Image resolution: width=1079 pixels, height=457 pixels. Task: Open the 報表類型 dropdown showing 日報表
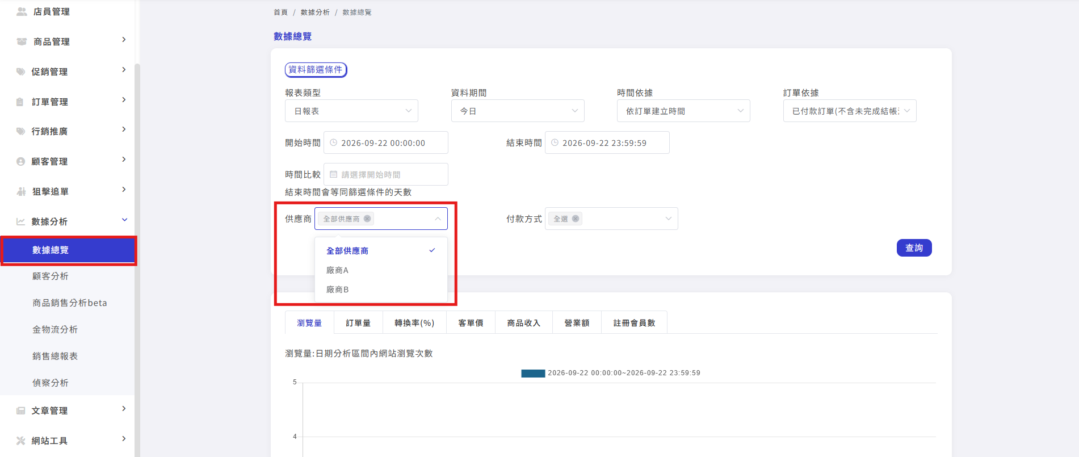point(351,111)
